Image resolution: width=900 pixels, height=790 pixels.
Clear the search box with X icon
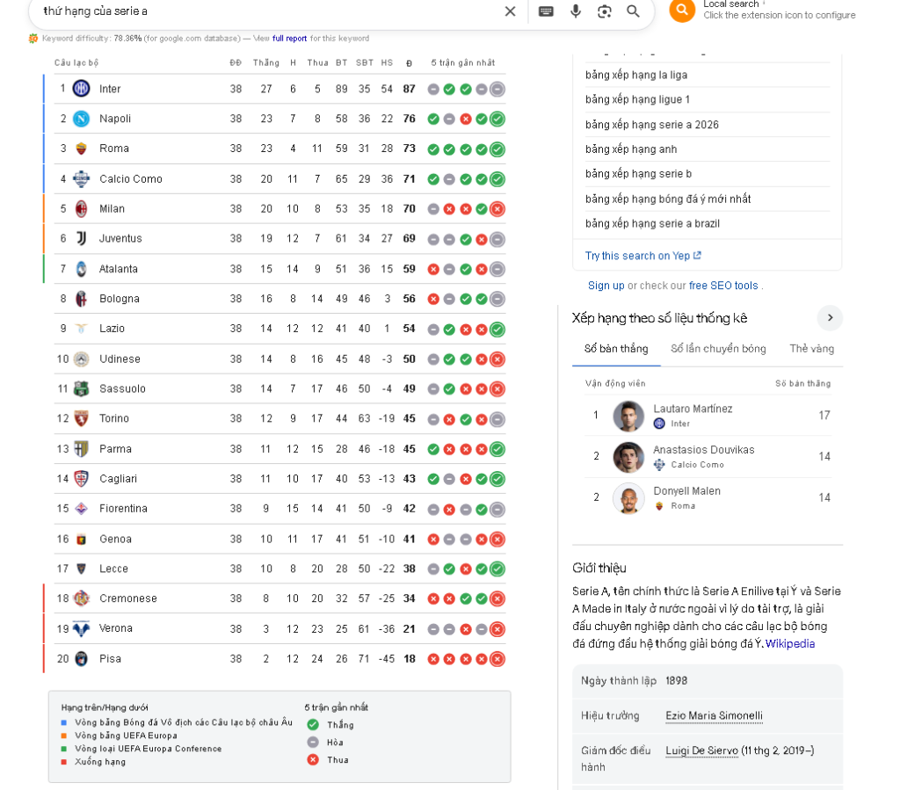tap(510, 11)
